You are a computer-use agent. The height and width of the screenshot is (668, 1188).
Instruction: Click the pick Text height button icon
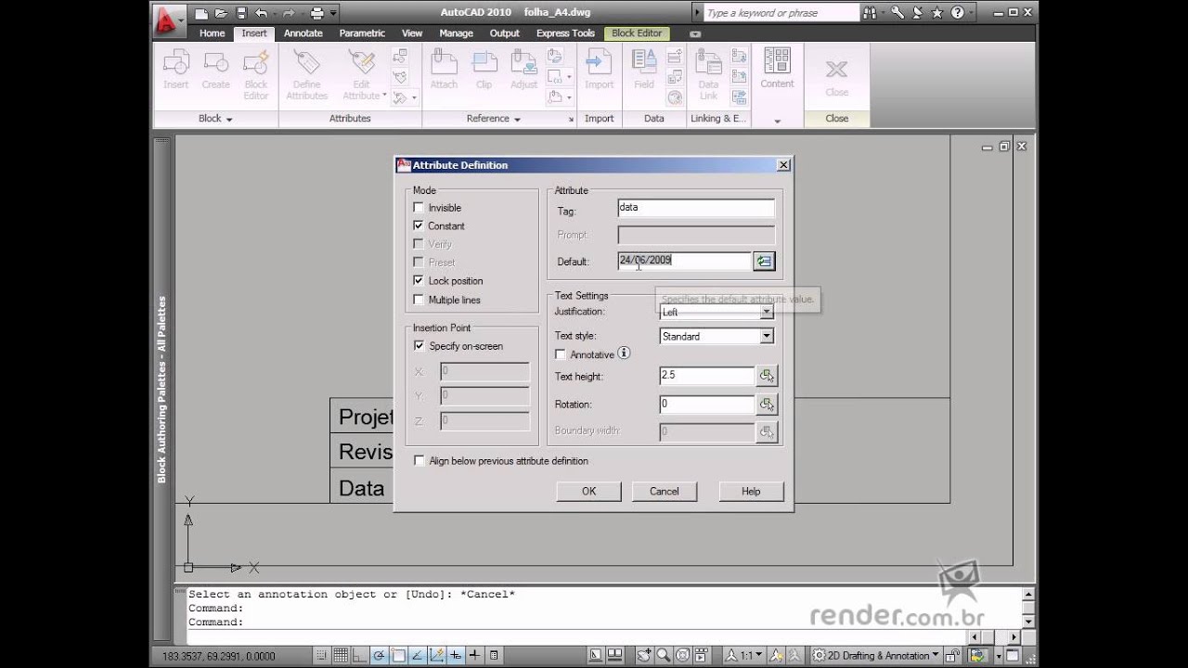coord(767,376)
